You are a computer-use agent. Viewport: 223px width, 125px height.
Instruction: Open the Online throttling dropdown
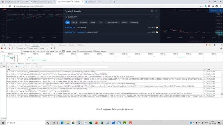44,48
